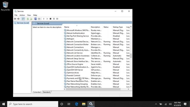Select the OpenSSH SSH Server service
Screen dimensions: 190x107
tap(75, 70)
